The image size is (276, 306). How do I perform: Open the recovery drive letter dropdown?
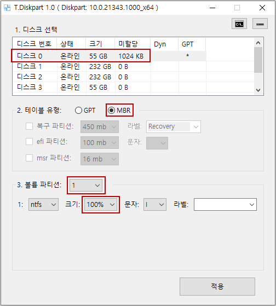(157, 143)
